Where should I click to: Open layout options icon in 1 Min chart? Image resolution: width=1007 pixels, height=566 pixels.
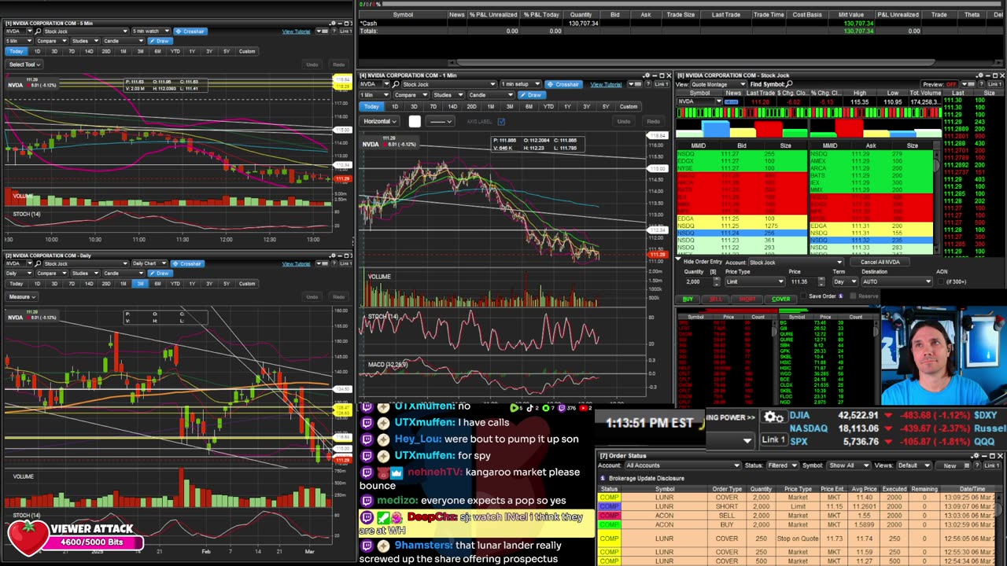pyautogui.click(x=636, y=84)
